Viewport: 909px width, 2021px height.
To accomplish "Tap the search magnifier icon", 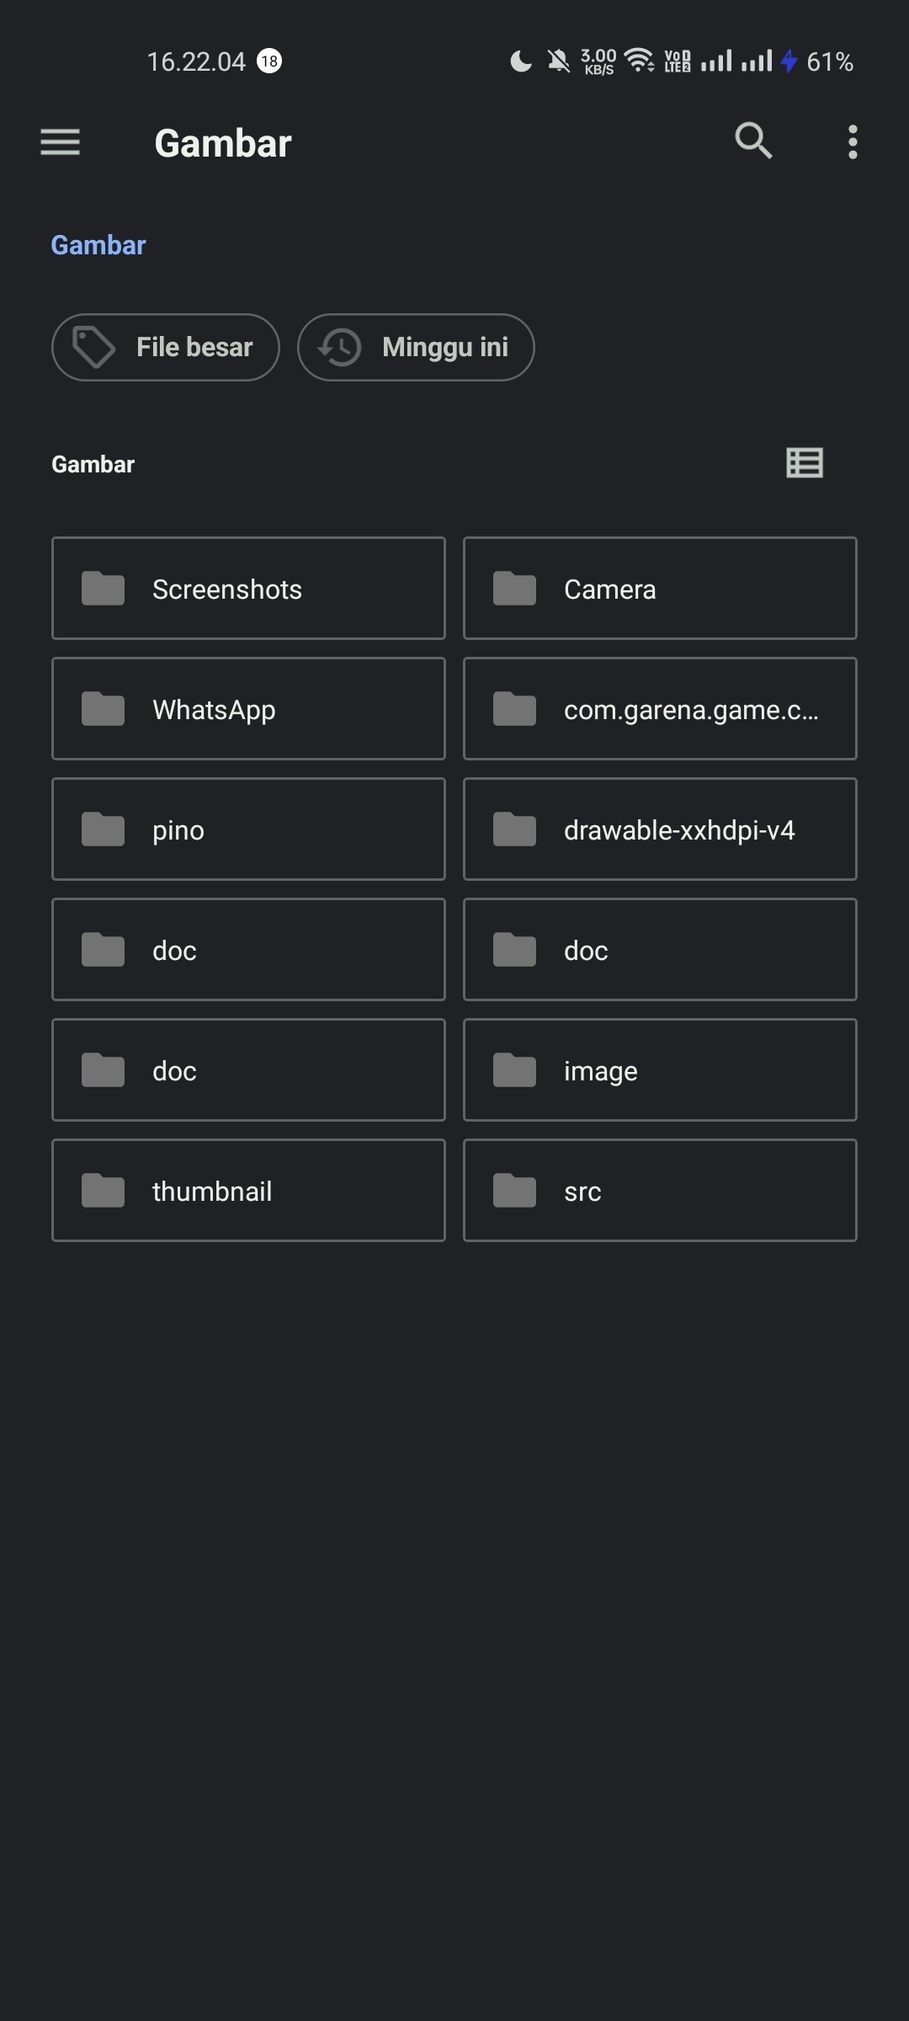I will click(752, 141).
